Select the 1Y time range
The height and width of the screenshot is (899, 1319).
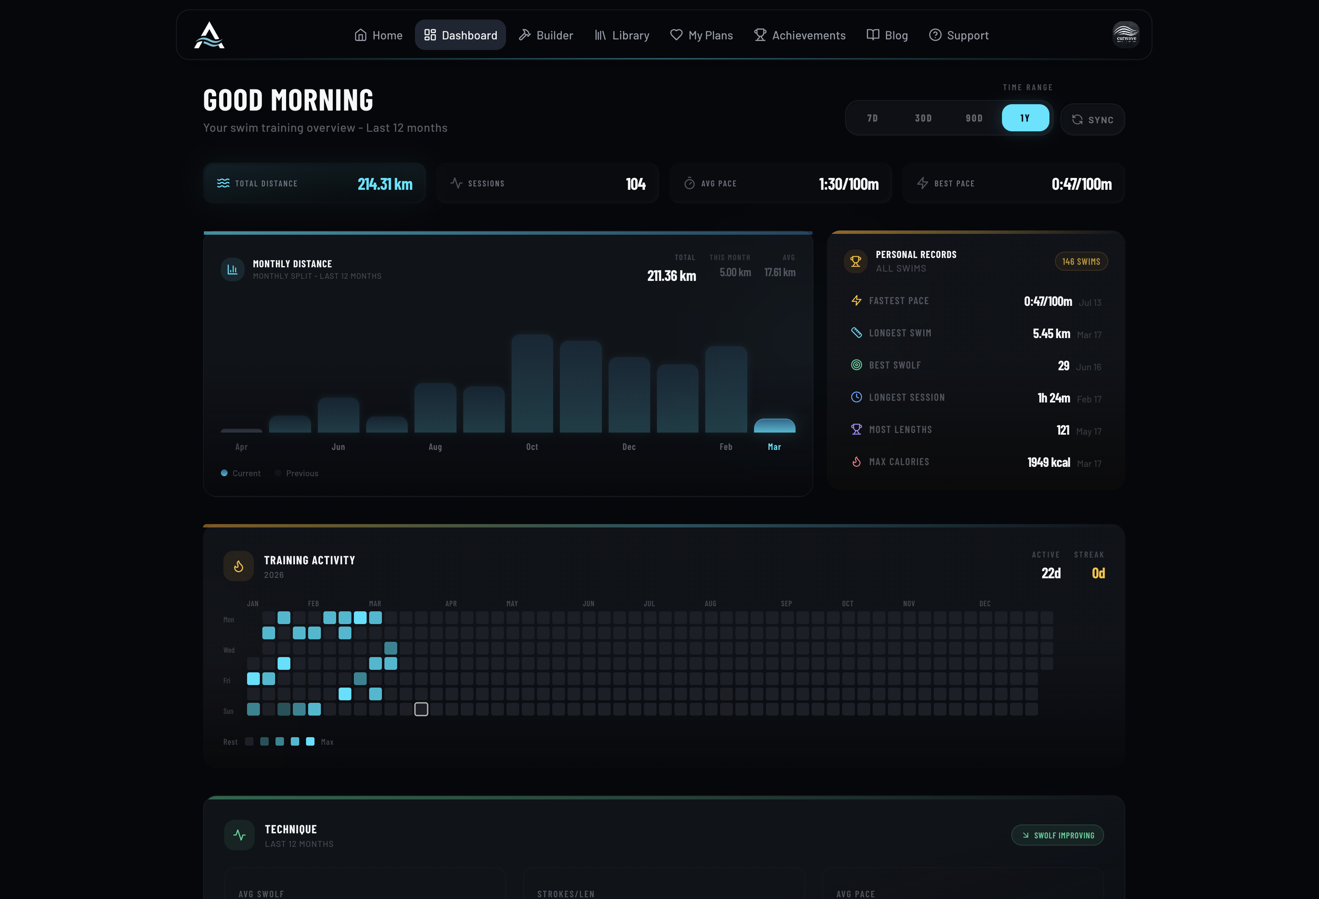coord(1025,118)
